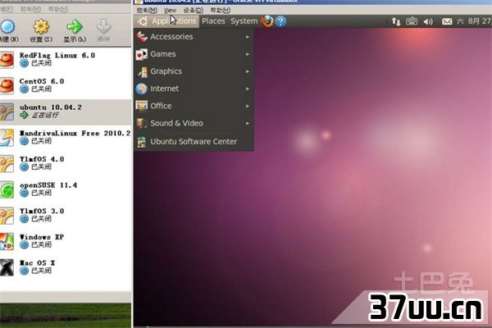Select the ubuntu 10.04.2 machine icon
The image size is (492, 328).
pyautogui.click(x=7, y=112)
